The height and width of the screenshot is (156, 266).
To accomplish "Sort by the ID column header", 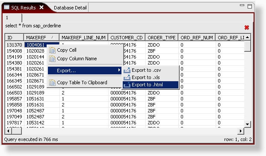I will click(x=14, y=38).
